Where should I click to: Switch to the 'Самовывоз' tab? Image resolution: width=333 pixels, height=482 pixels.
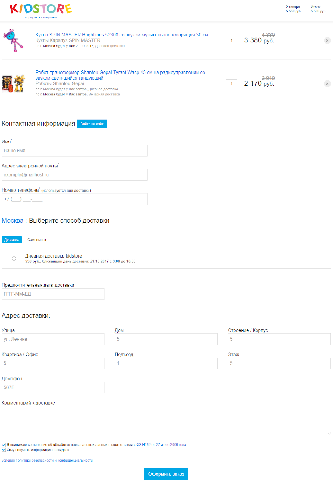coord(37,240)
